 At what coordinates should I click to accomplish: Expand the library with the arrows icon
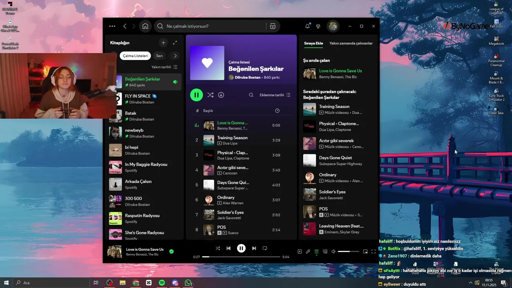(175, 42)
